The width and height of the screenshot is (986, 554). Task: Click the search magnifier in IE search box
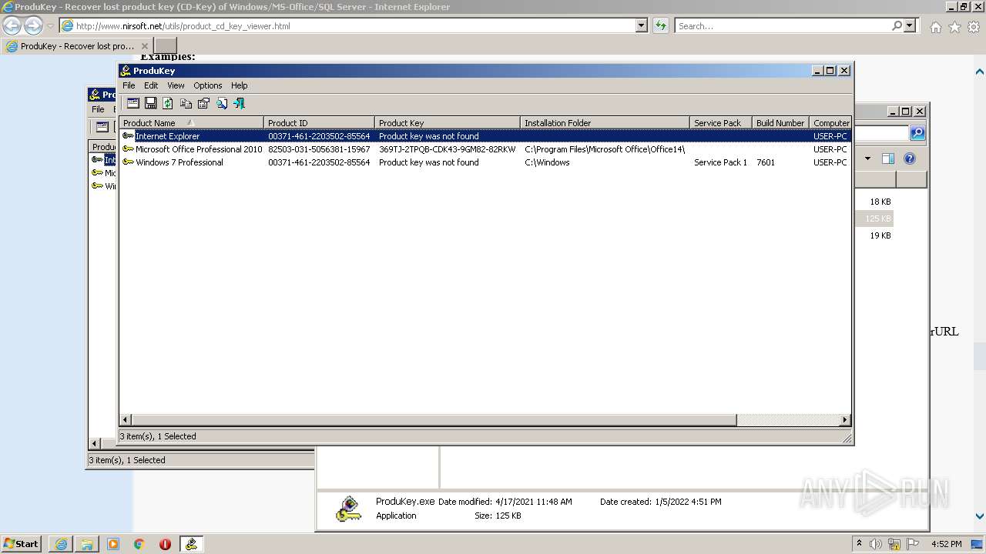point(897,25)
